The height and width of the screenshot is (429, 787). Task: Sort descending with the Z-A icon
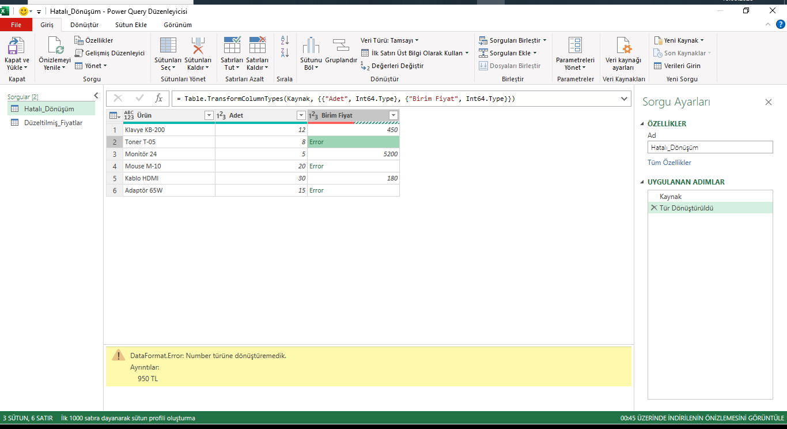[x=285, y=53]
